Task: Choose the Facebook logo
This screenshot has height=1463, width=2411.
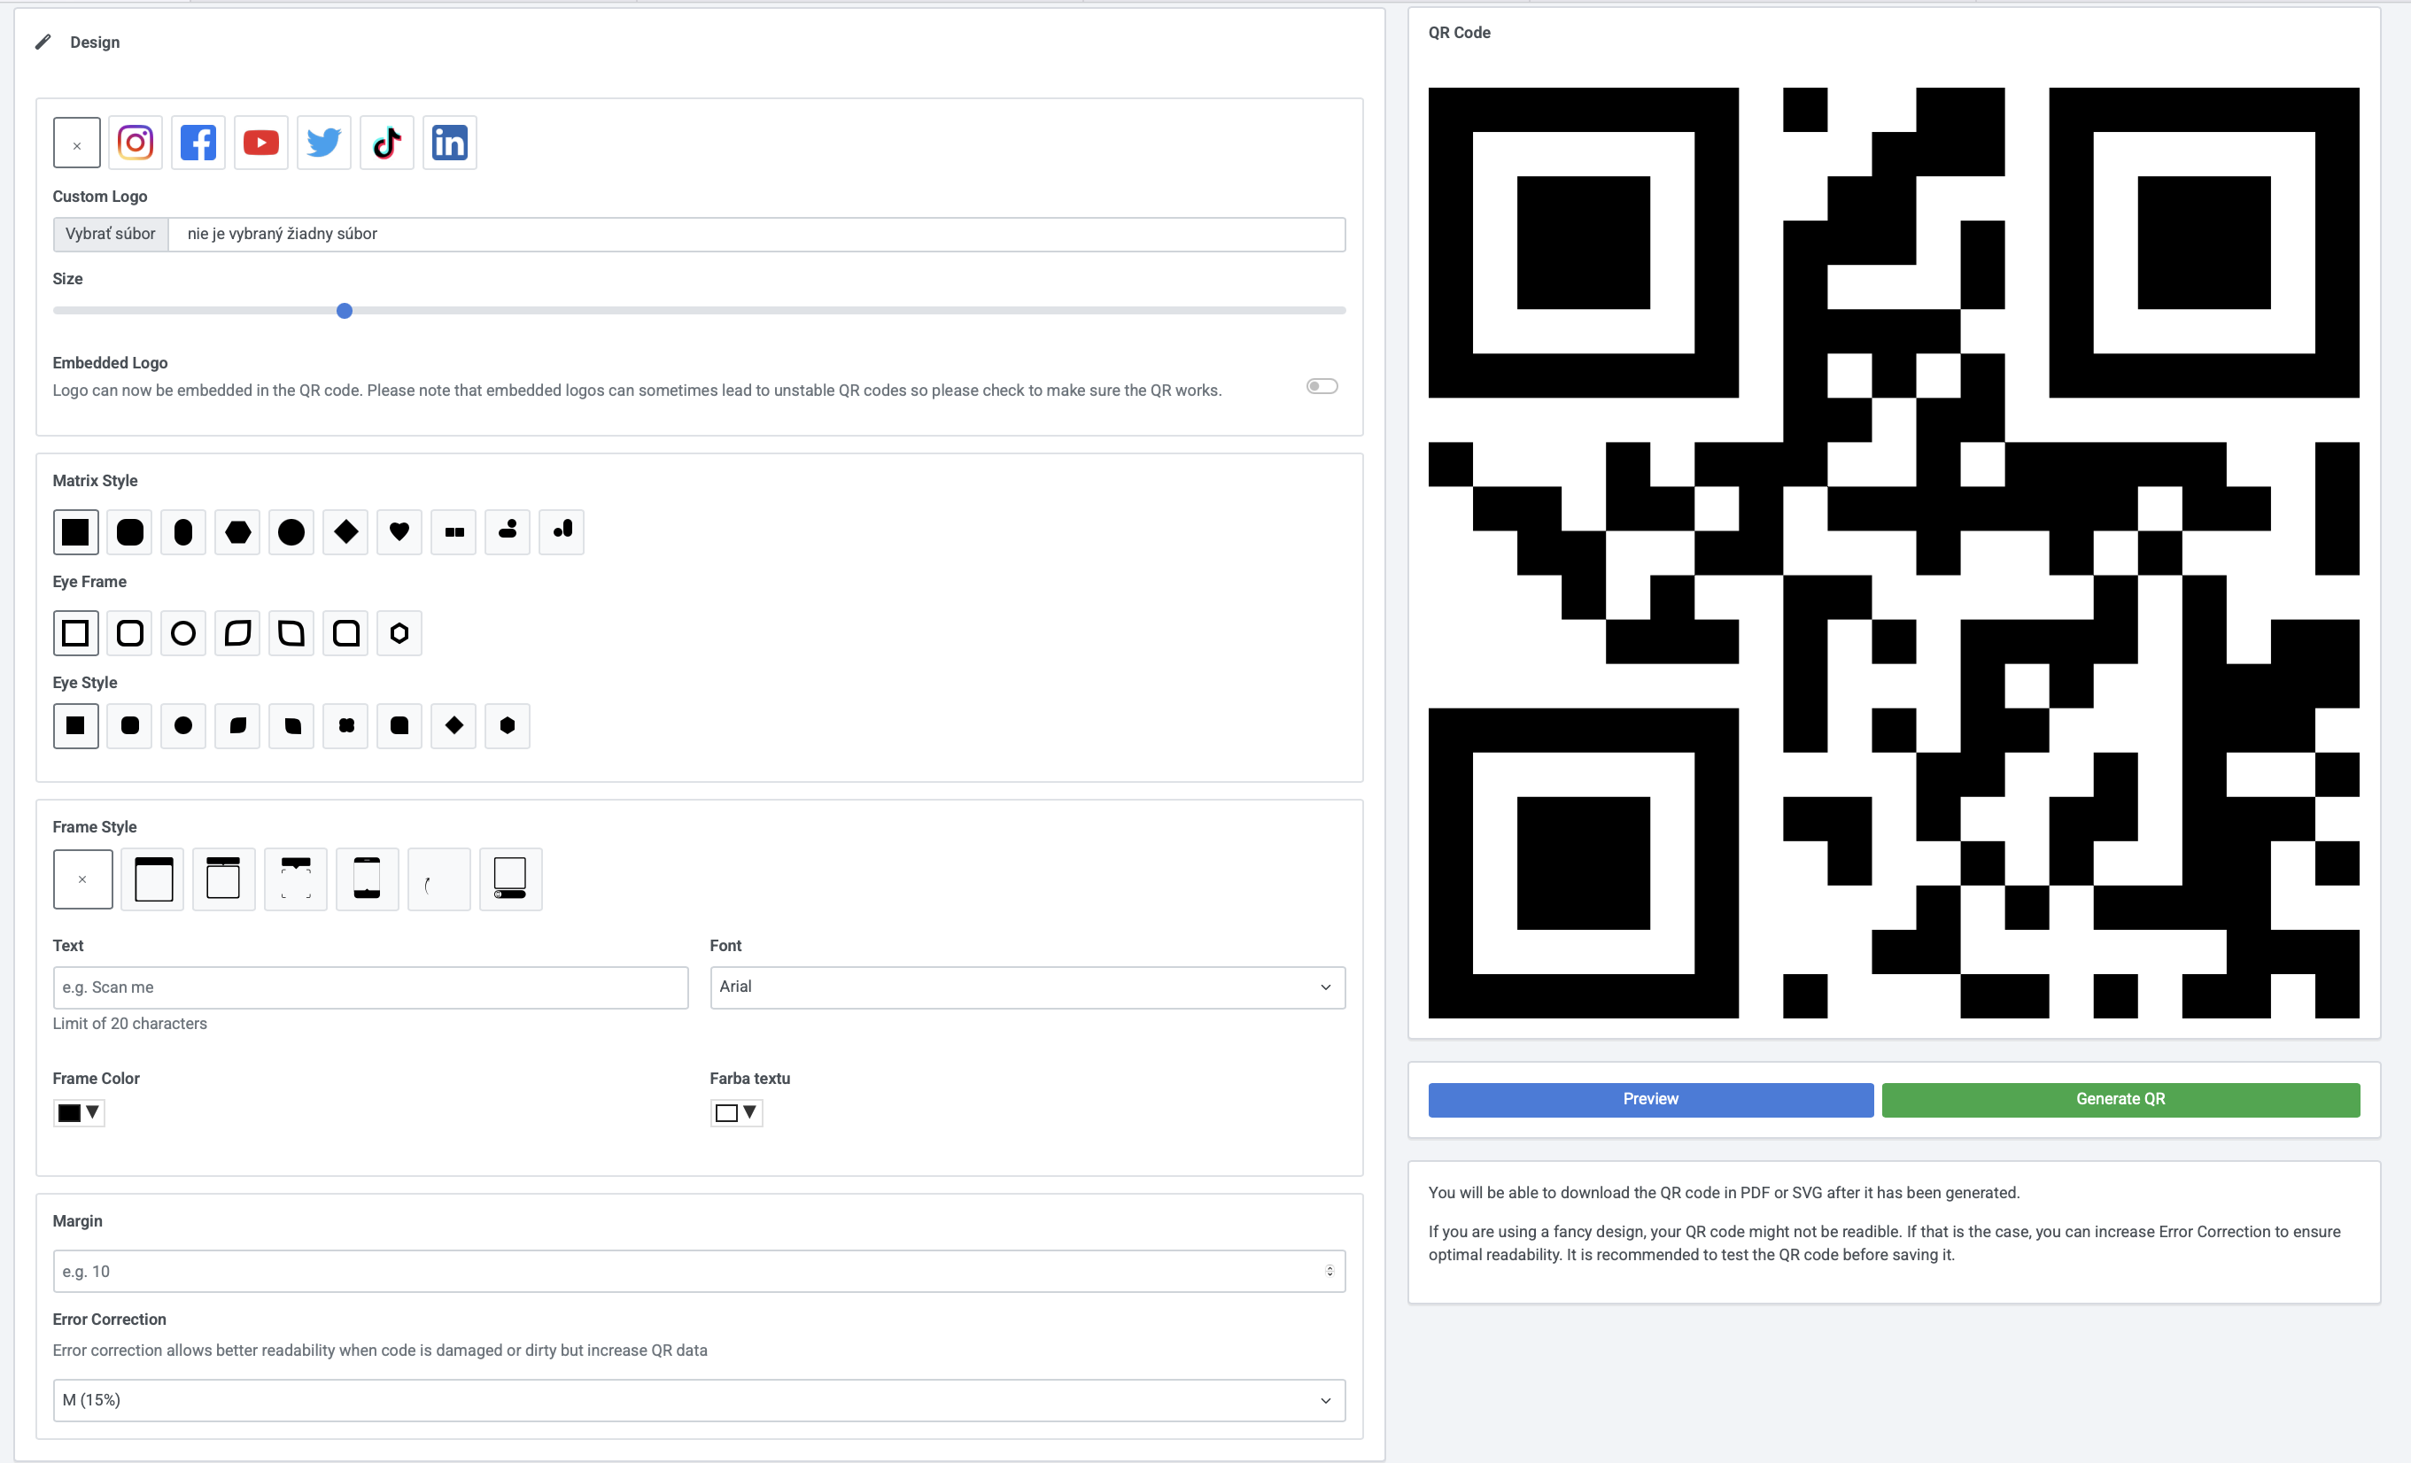Action: click(x=198, y=143)
